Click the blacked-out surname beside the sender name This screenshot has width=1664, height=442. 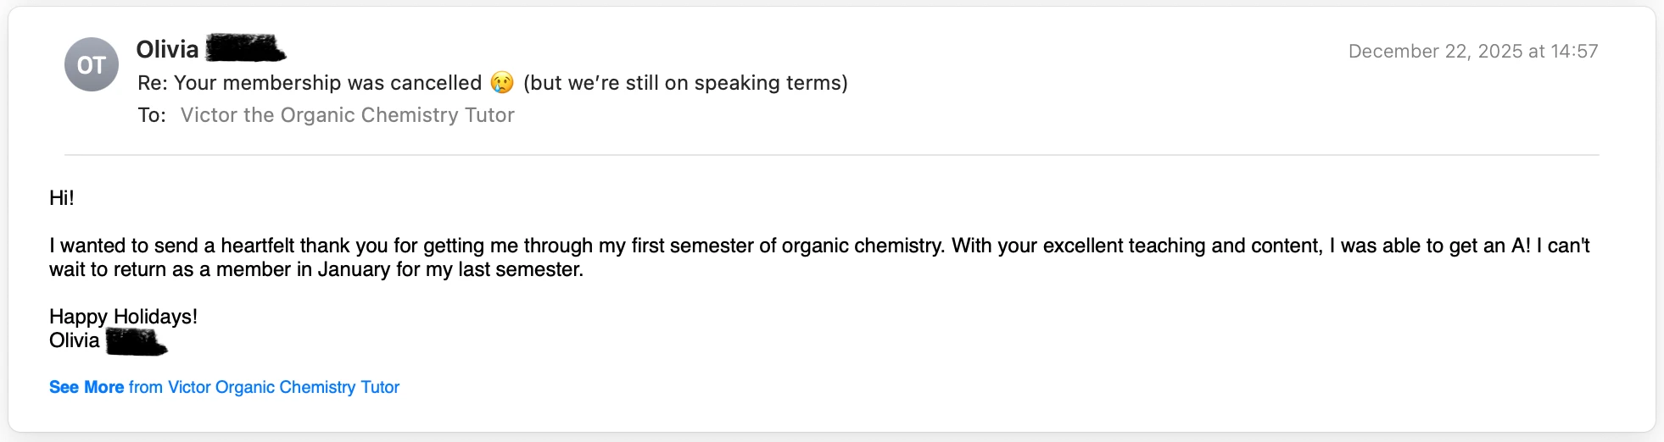click(x=245, y=49)
